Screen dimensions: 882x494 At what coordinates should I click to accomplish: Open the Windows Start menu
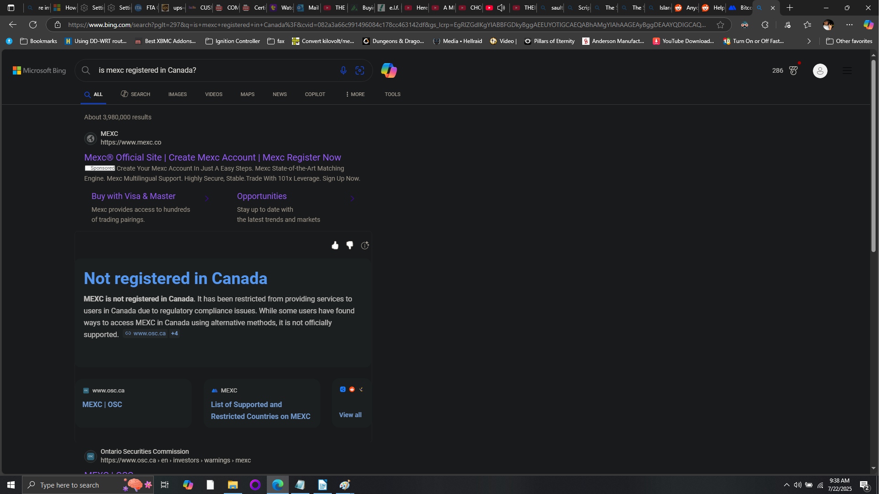click(x=11, y=485)
